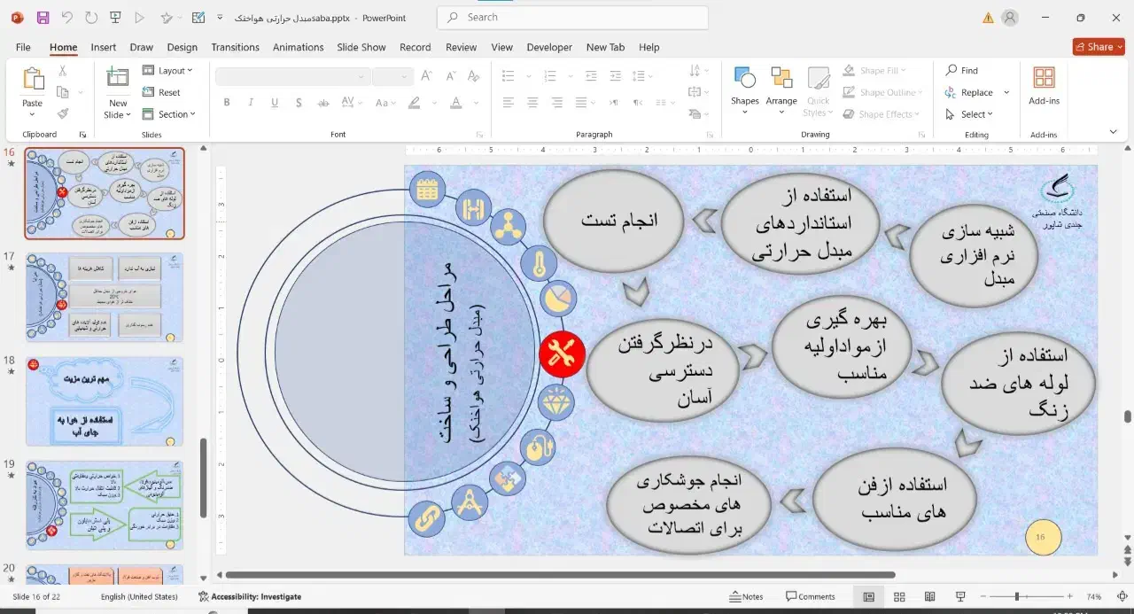The image size is (1134, 614).
Task: Toggle Underline formatting
Action: click(275, 103)
